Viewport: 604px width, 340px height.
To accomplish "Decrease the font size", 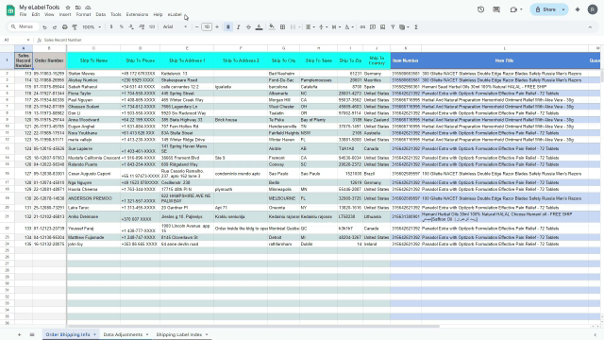I will [x=197, y=27].
